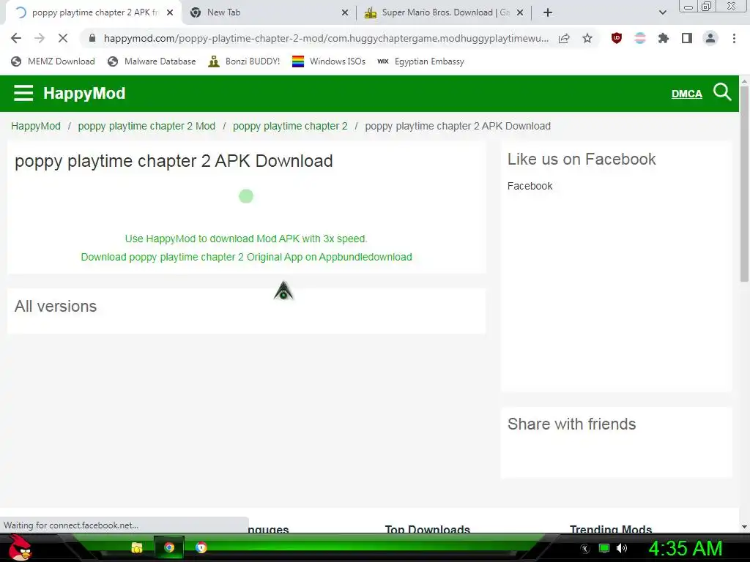
Task: Go back with the browser back arrow
Action: point(16,38)
